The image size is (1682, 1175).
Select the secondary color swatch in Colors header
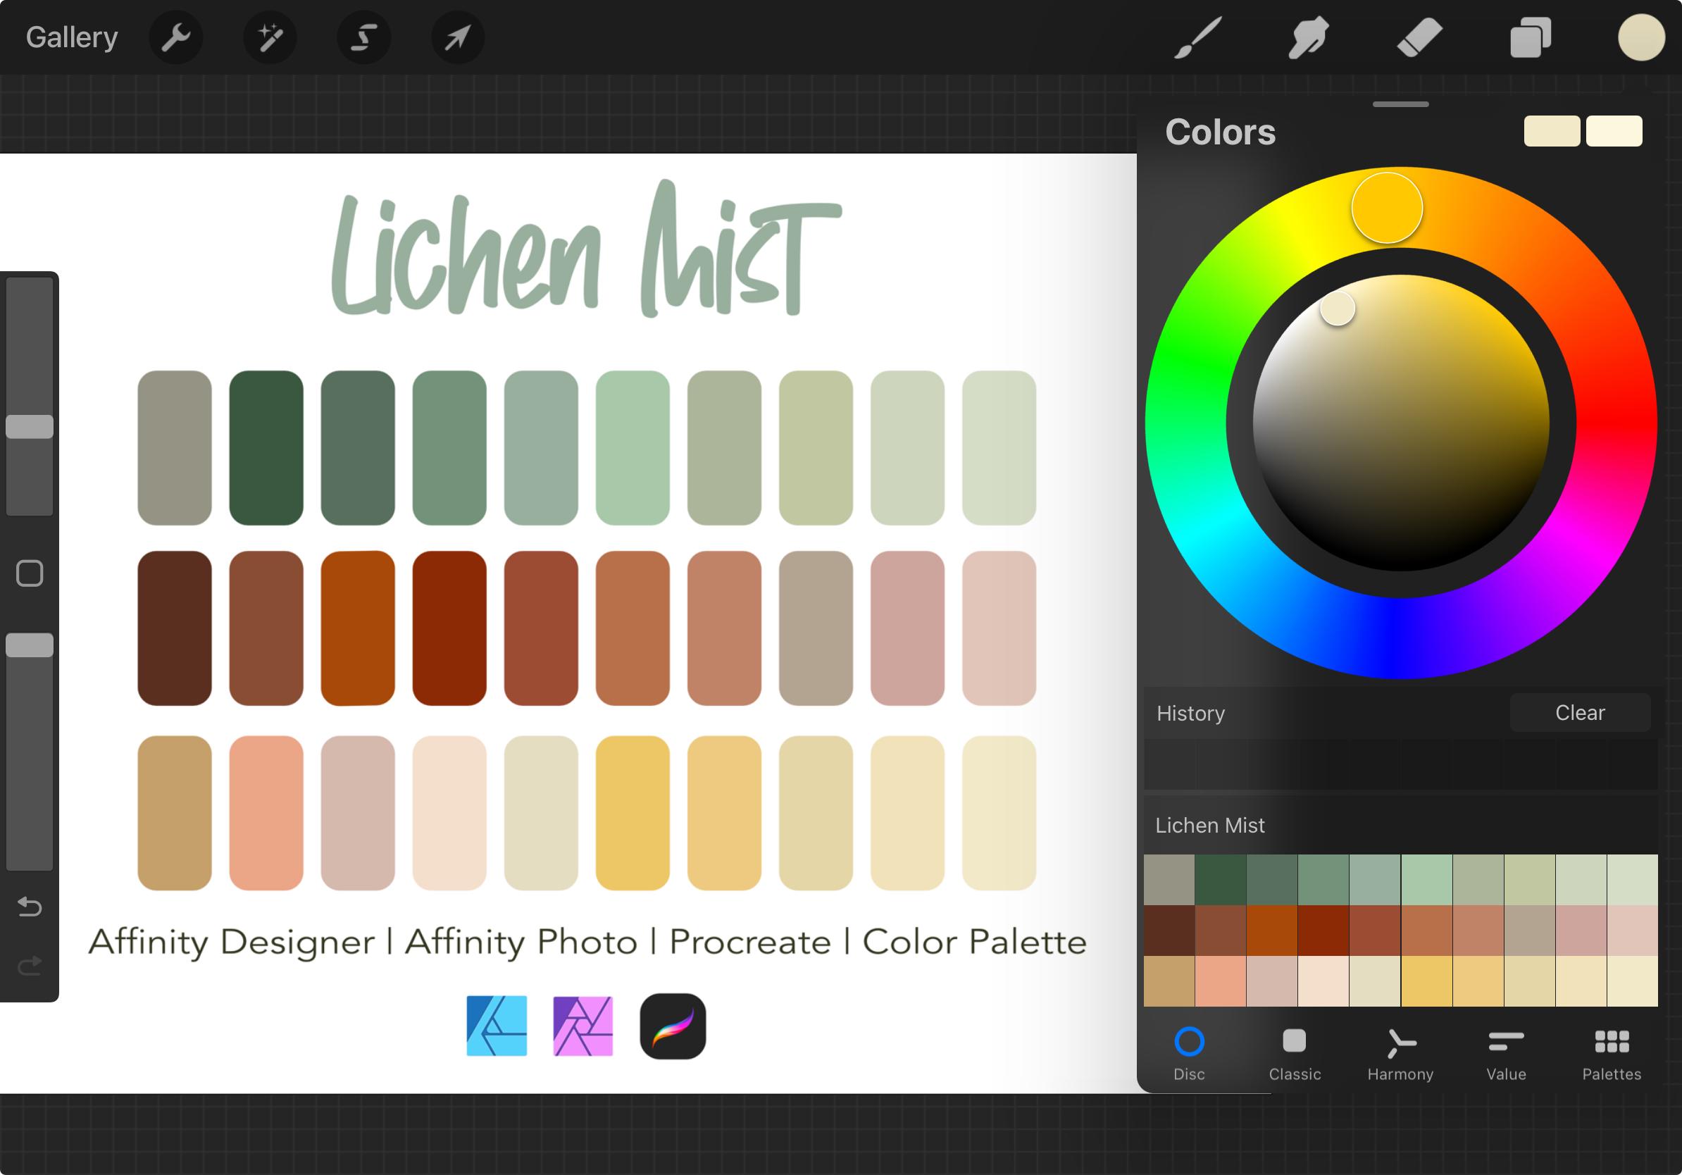tap(1614, 131)
